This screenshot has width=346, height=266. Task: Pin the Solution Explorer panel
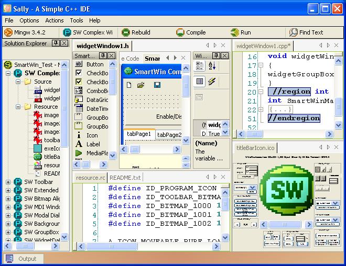(56, 44)
